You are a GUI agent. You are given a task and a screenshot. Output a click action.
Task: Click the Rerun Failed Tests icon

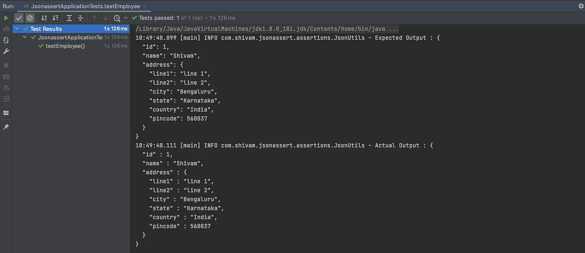(6, 29)
